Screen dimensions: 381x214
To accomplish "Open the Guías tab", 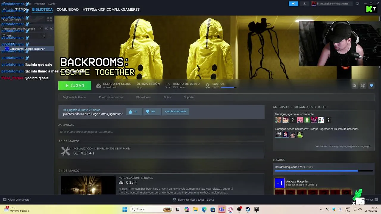I will coord(167,97).
